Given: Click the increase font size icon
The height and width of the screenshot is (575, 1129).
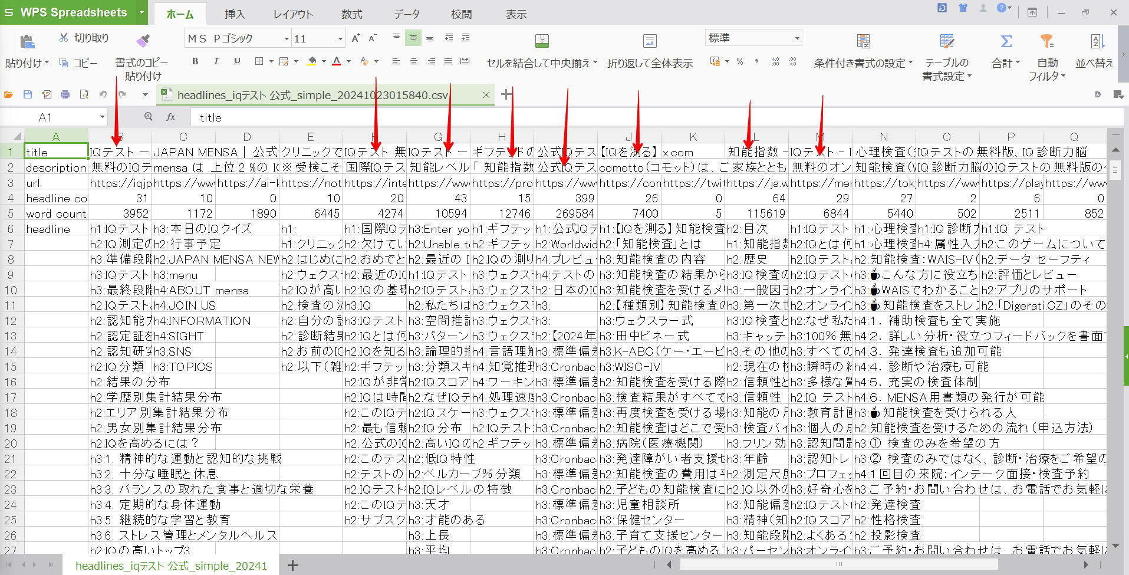Looking at the screenshot, I should point(355,38).
